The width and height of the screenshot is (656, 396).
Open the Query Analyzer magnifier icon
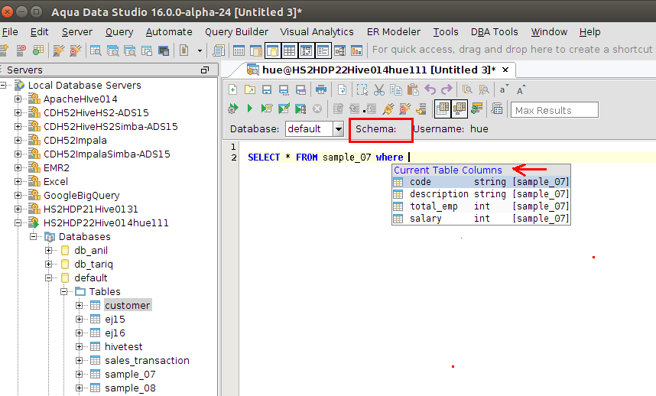coord(96,50)
